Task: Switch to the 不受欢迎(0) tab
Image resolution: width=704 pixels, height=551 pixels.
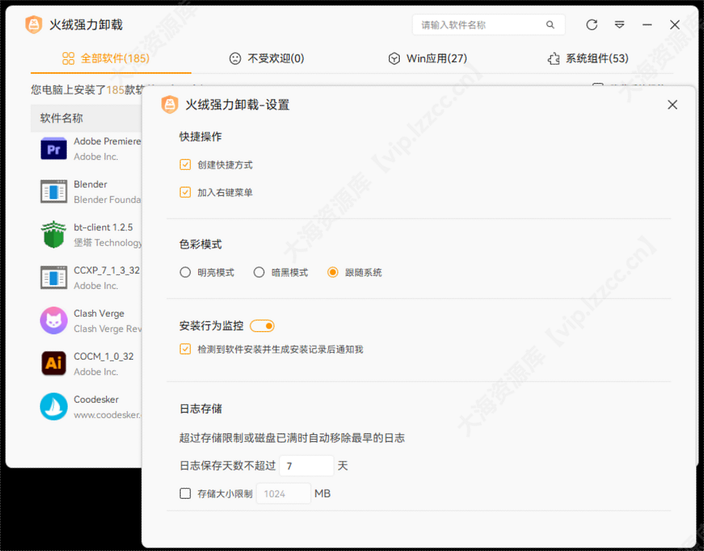Action: (x=267, y=58)
